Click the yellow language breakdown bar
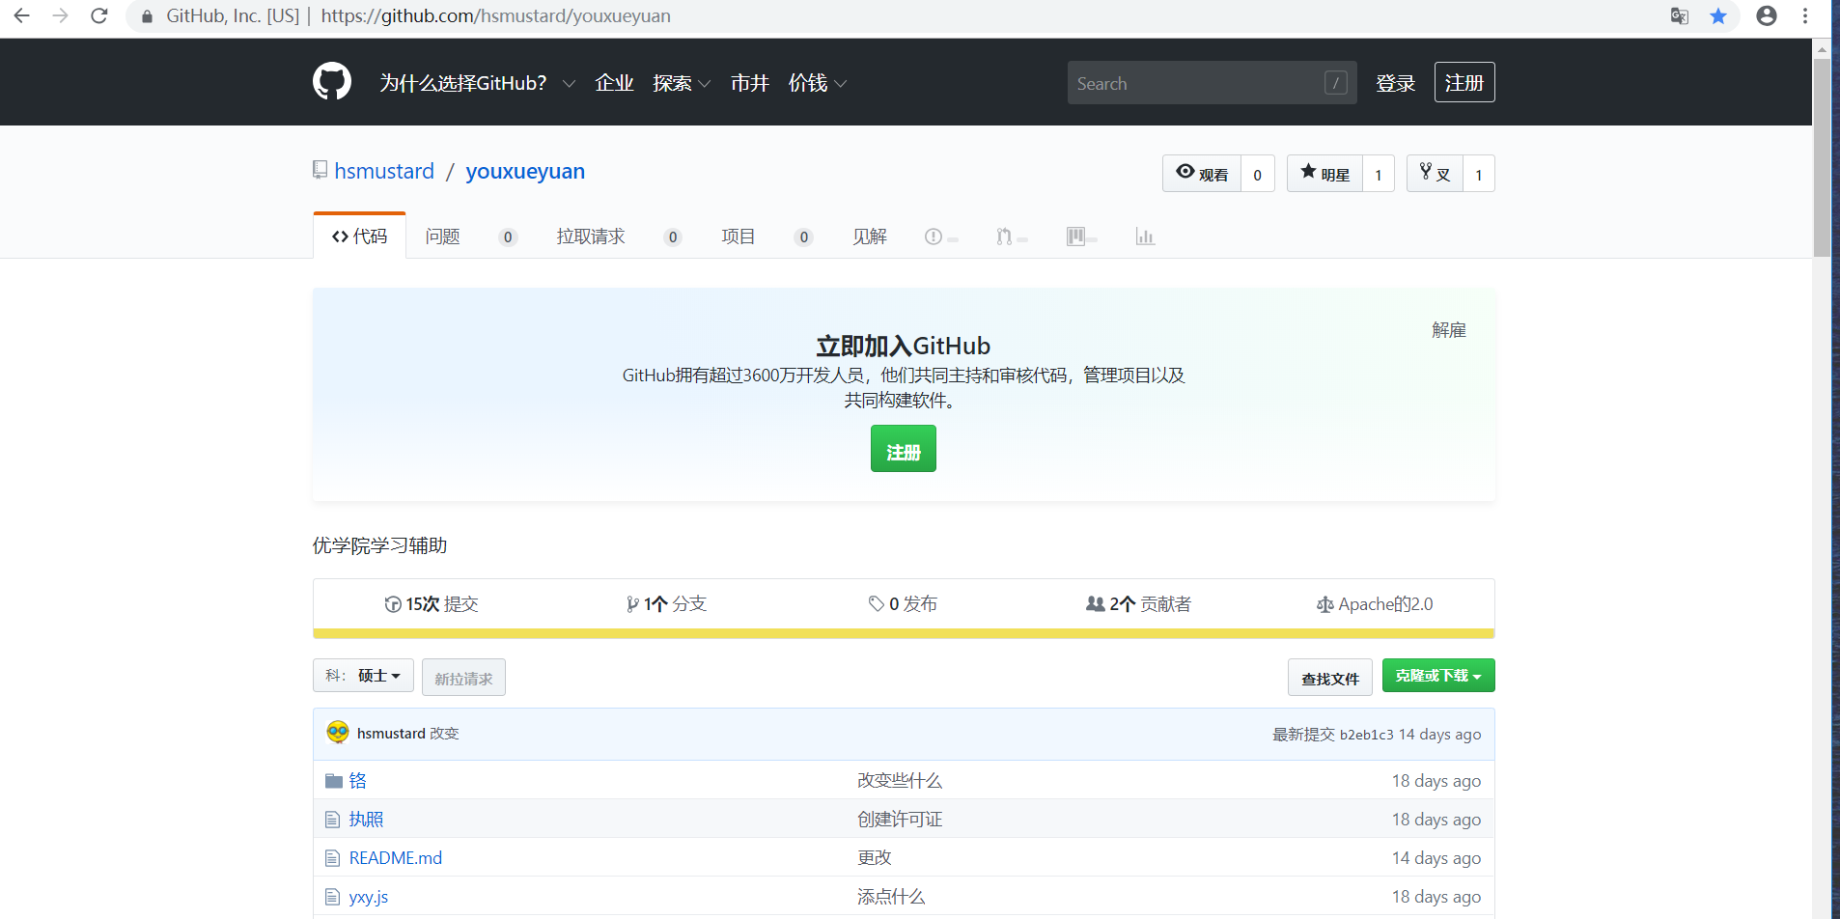Image resolution: width=1840 pixels, height=919 pixels. [x=904, y=633]
